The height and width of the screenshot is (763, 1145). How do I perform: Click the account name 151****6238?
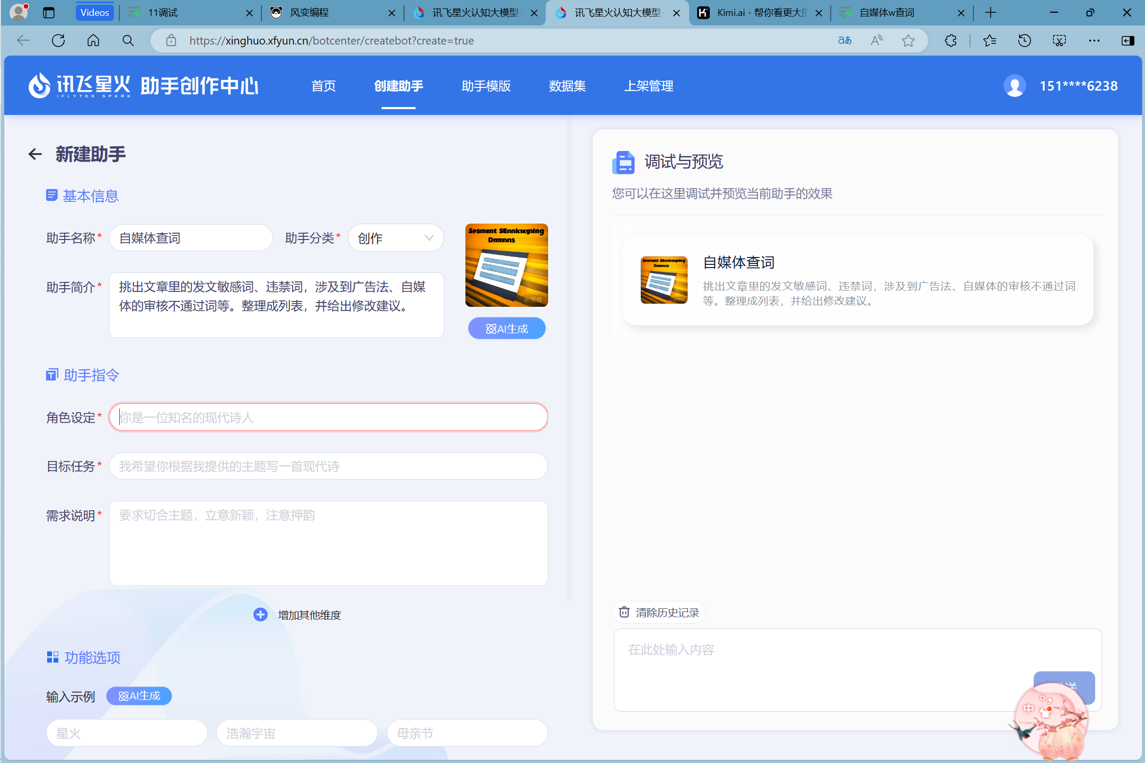pyautogui.click(x=1078, y=86)
